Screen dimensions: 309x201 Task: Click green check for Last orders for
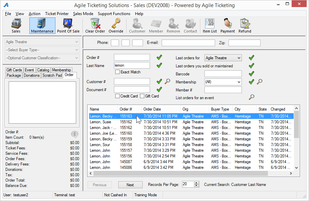252,58
